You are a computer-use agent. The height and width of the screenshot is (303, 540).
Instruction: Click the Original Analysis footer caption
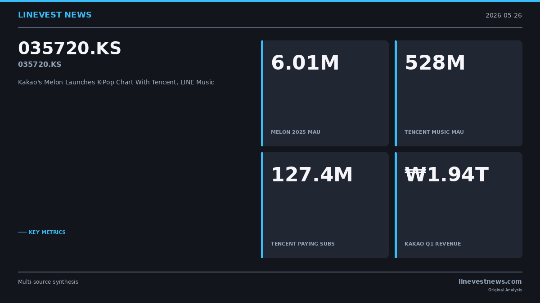(505, 290)
